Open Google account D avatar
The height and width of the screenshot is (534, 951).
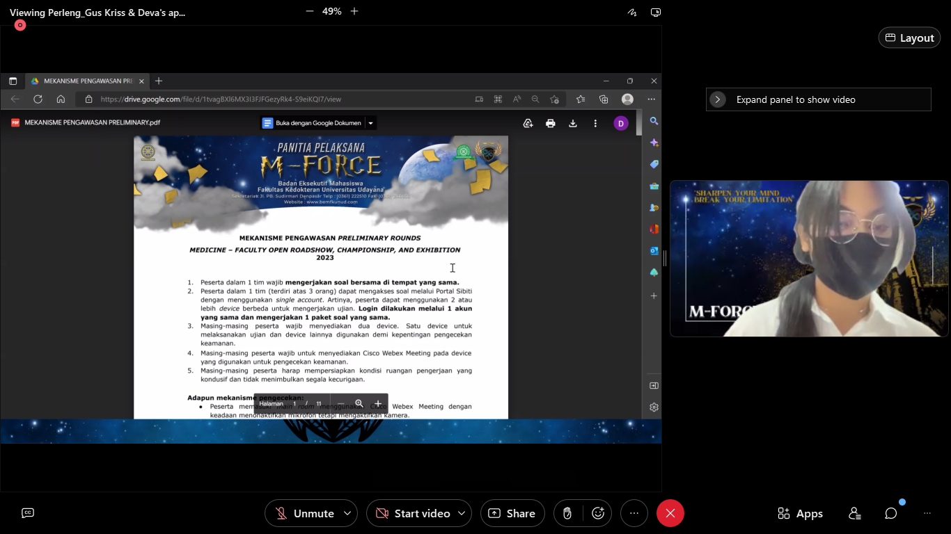tap(621, 123)
